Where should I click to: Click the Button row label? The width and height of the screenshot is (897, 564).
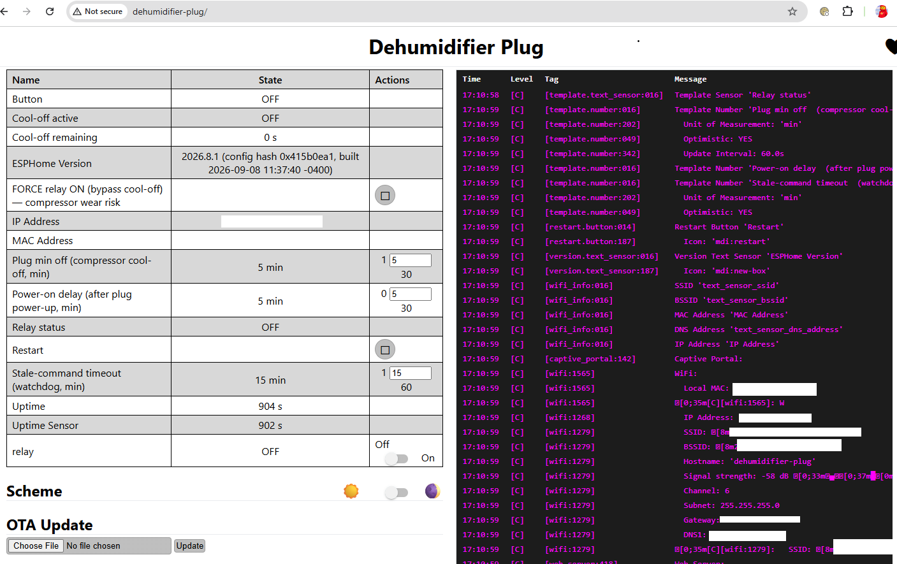point(27,99)
